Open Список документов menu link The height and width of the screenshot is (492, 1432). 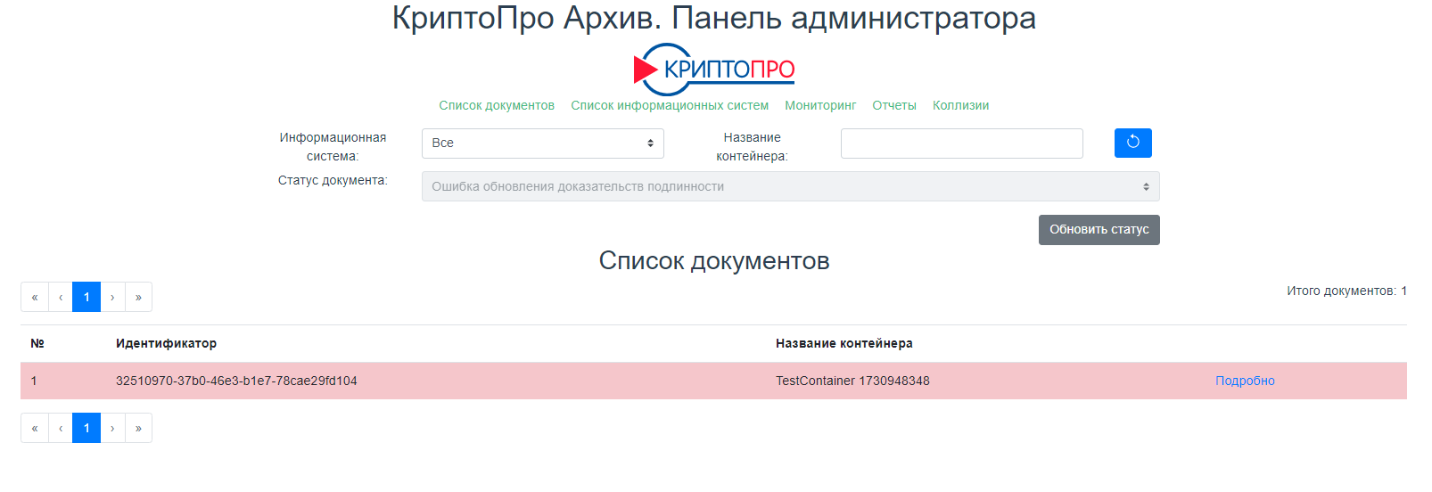pos(497,105)
